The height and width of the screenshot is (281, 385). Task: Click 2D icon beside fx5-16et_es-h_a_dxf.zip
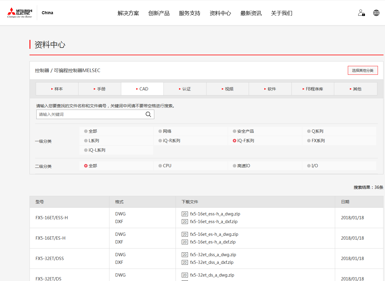(185, 242)
